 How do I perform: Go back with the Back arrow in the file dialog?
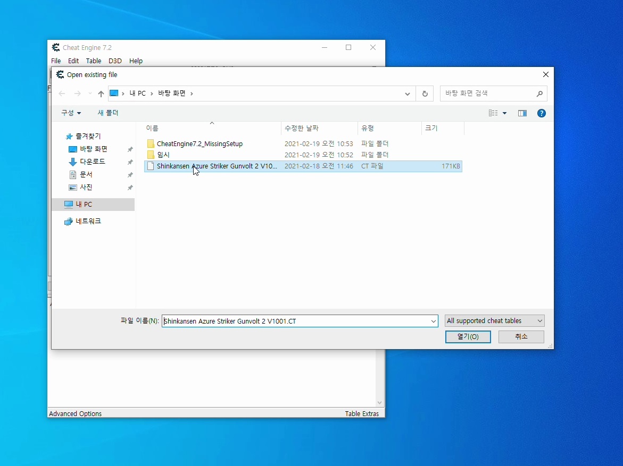click(x=62, y=94)
